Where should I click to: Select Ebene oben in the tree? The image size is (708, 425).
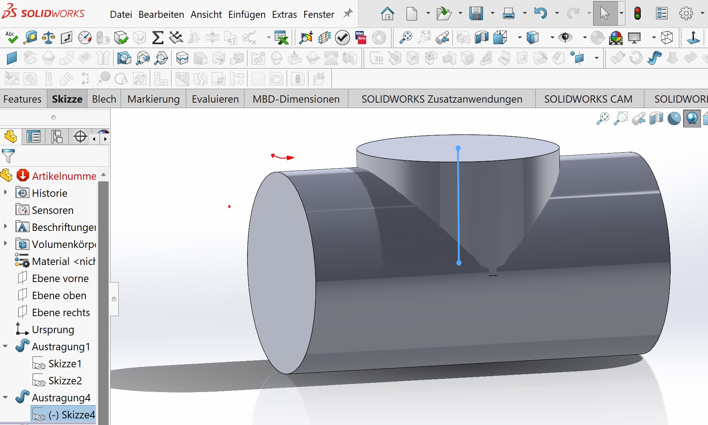[59, 296]
